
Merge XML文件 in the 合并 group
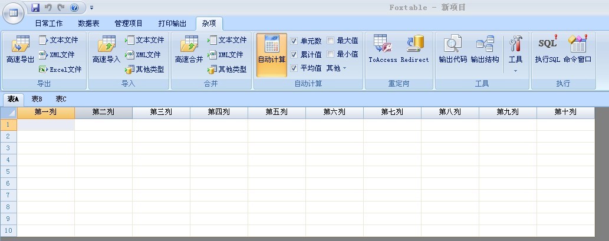[x=226, y=55]
